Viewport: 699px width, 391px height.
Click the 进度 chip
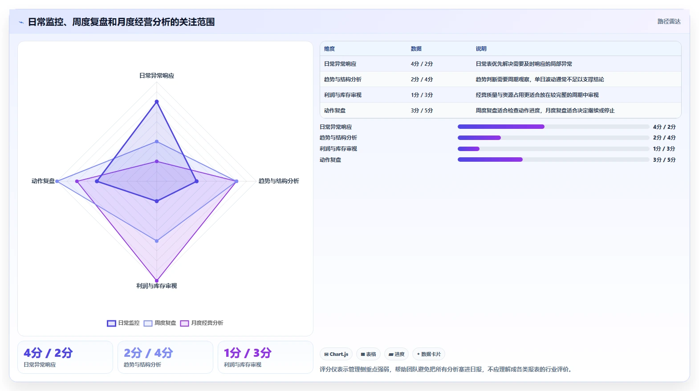point(396,354)
